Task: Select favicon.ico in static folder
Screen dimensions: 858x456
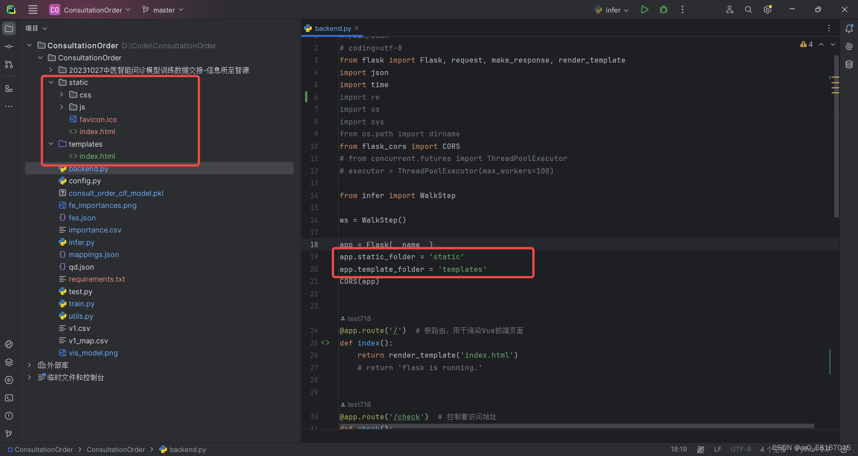Action: click(98, 119)
